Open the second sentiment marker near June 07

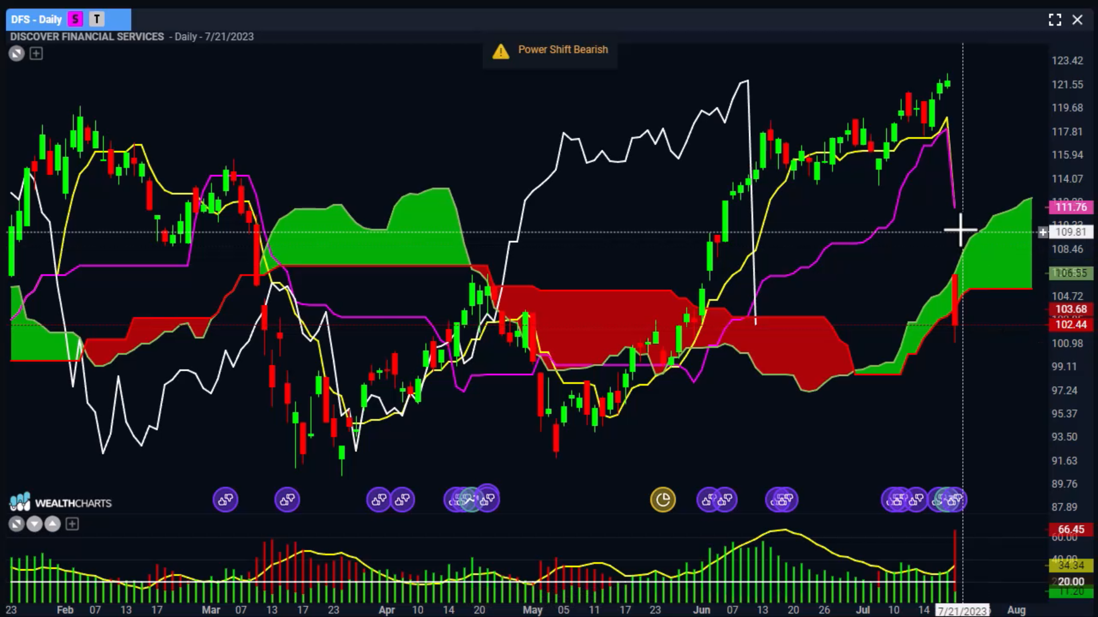point(725,500)
